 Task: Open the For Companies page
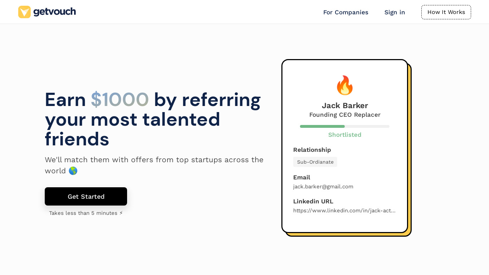click(x=345, y=12)
